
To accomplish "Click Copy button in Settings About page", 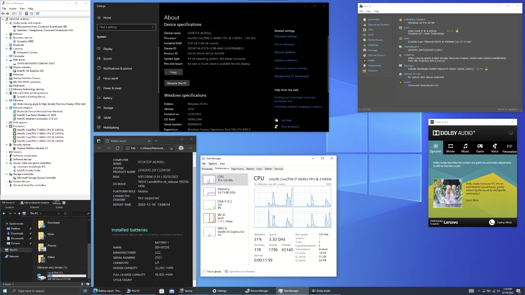I will 173,72.
